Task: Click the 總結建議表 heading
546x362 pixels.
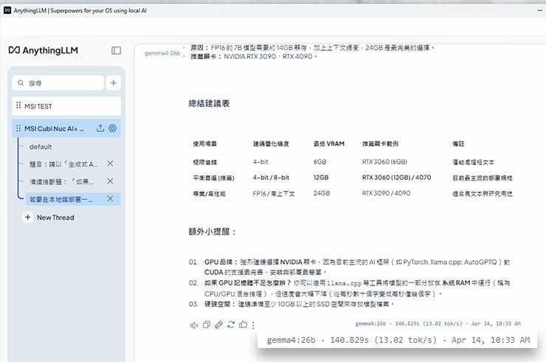Action: coord(209,103)
